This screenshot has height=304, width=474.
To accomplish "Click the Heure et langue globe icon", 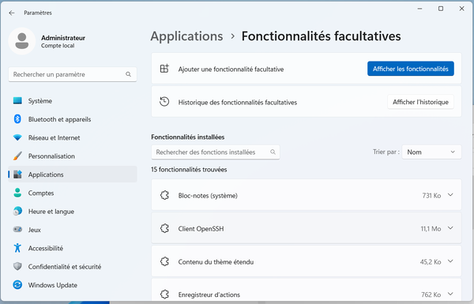I will (x=17, y=212).
